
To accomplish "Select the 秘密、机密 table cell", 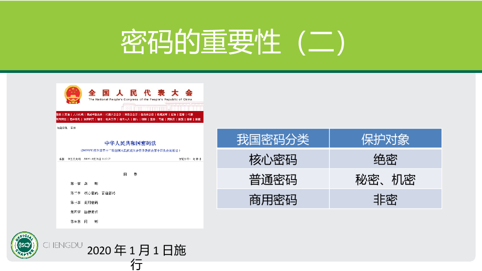I will tap(386, 179).
